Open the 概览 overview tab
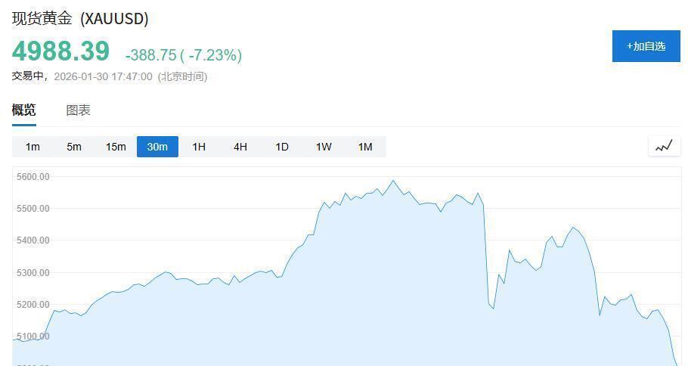Screen dimensions: 688x366 click(x=23, y=110)
